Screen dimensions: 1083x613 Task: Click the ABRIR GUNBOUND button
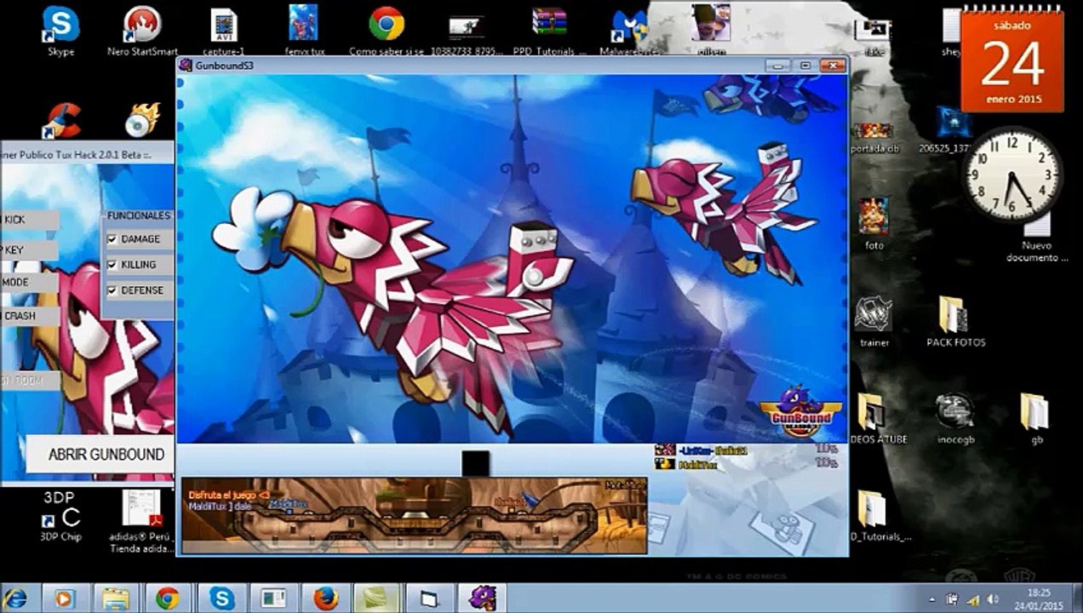(100, 455)
